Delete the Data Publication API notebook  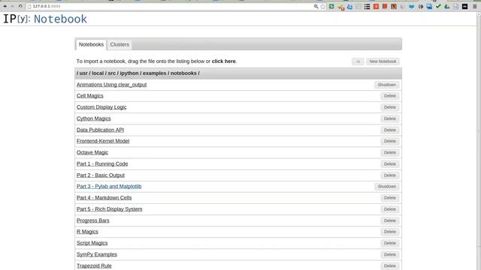tap(390, 130)
